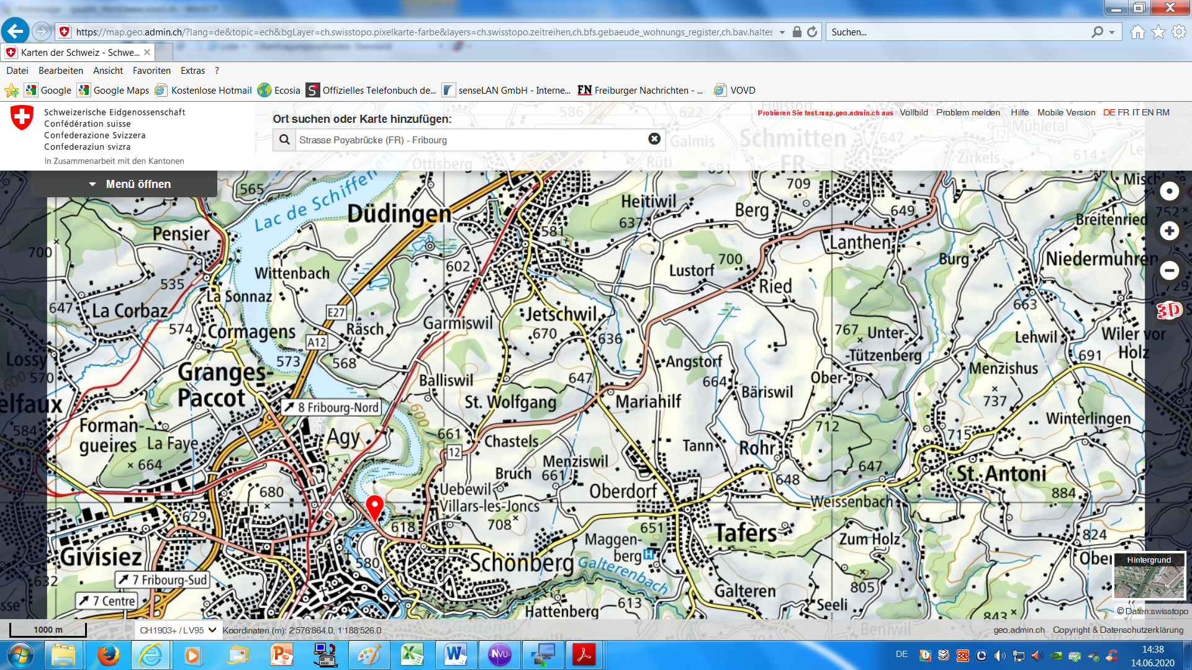This screenshot has height=670, width=1192.
Task: Open browser settings gear icon
Action: coord(1179,32)
